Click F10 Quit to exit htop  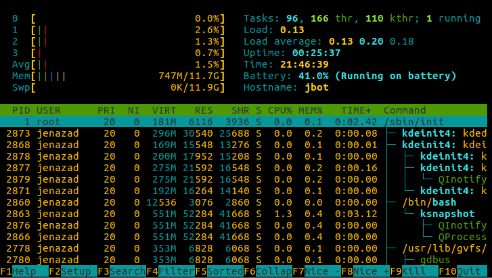coord(463,271)
